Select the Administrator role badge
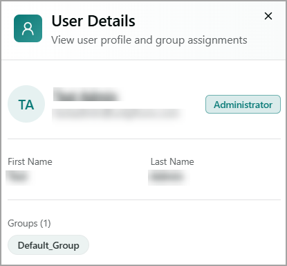This screenshot has width=287, height=266. [243, 105]
